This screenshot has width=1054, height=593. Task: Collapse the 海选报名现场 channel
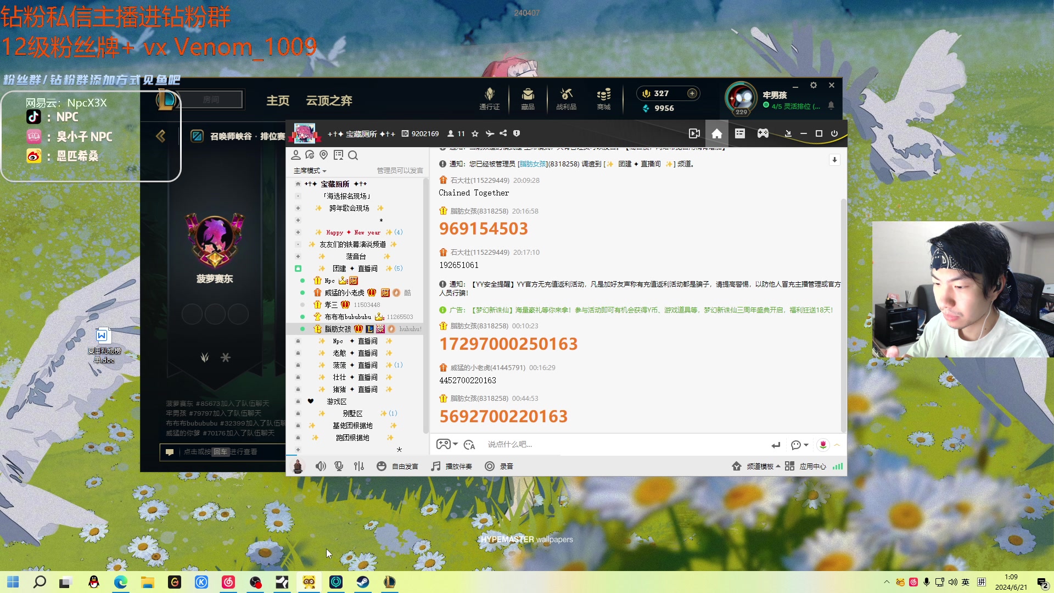pyautogui.click(x=298, y=196)
